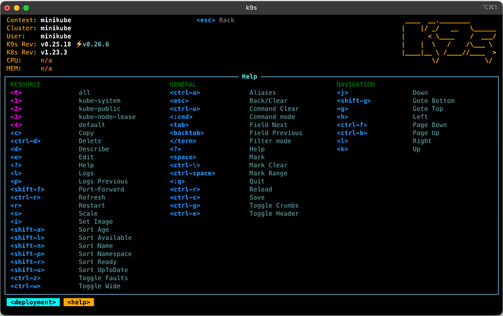Click the Back/Clear label
Viewport: 503px width, 316px height.
pyautogui.click(x=268, y=101)
